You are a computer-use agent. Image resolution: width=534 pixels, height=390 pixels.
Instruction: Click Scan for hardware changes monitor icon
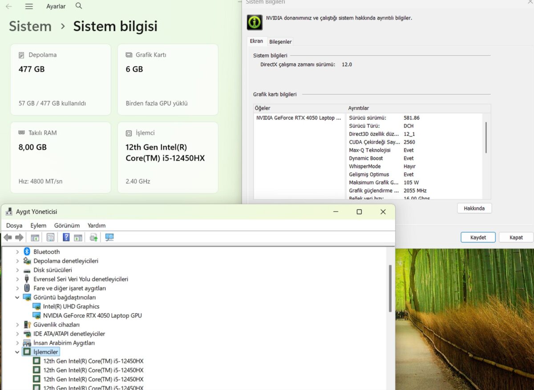tap(109, 237)
